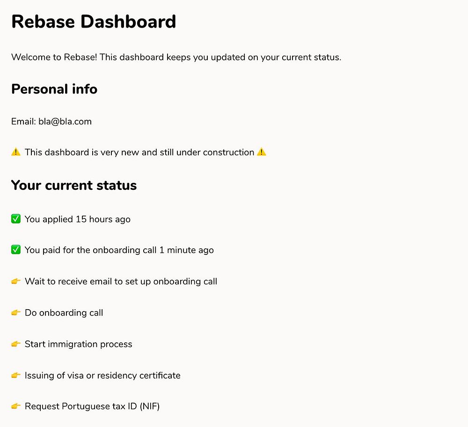Image resolution: width=468 pixels, height=427 pixels.
Task: Click 'You applied 15 hours ago' text
Action: 78,219
